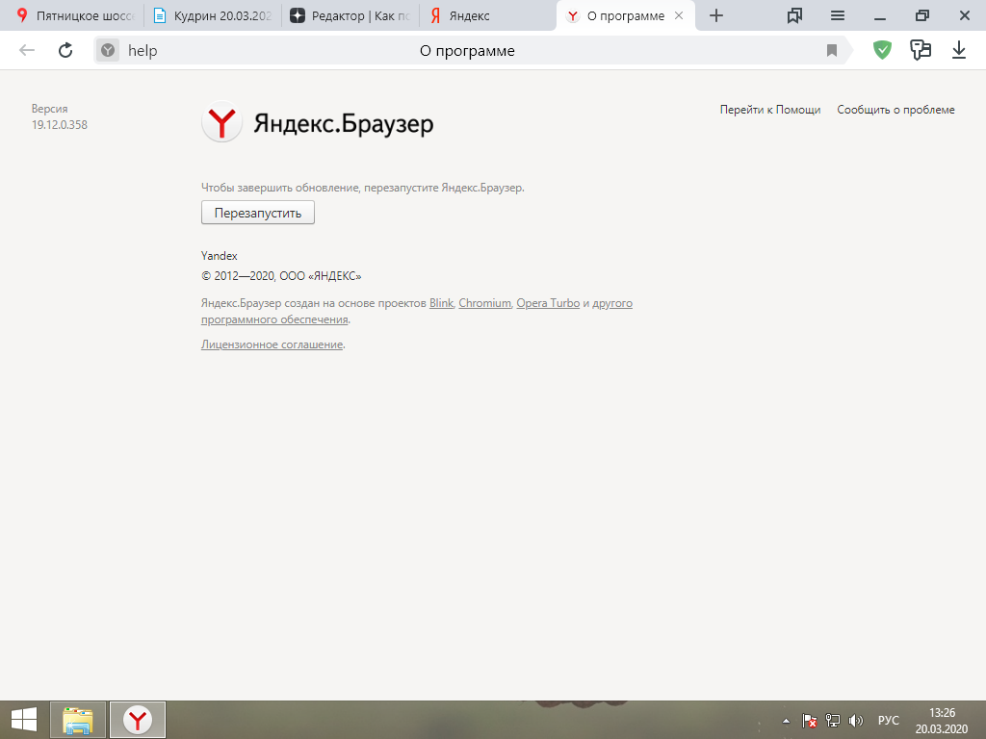Click Yandex Browser taskbar icon

pos(138,720)
